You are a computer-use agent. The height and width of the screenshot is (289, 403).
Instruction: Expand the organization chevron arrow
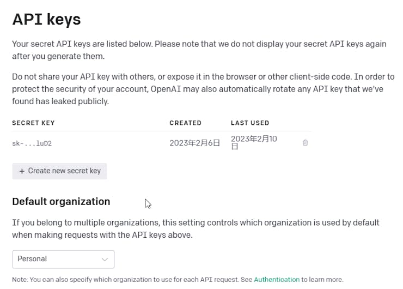(x=105, y=259)
